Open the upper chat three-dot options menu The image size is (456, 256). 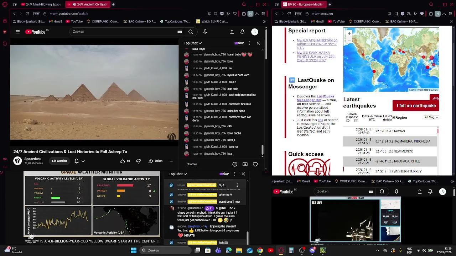(249, 43)
